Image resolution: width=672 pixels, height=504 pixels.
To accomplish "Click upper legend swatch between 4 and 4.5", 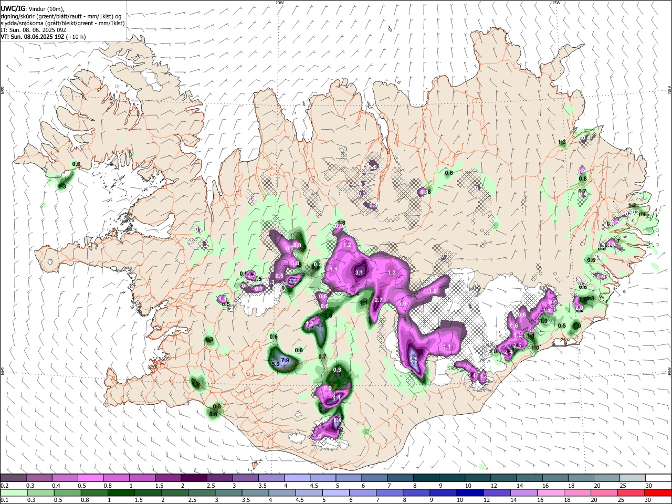I will coord(297,478).
